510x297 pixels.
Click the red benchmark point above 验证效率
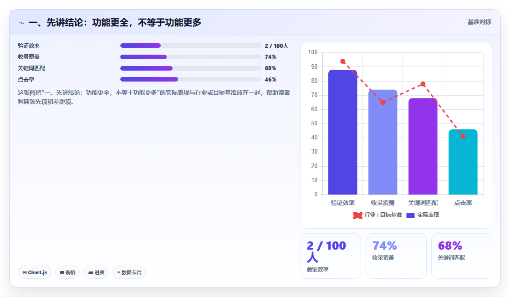coord(342,61)
